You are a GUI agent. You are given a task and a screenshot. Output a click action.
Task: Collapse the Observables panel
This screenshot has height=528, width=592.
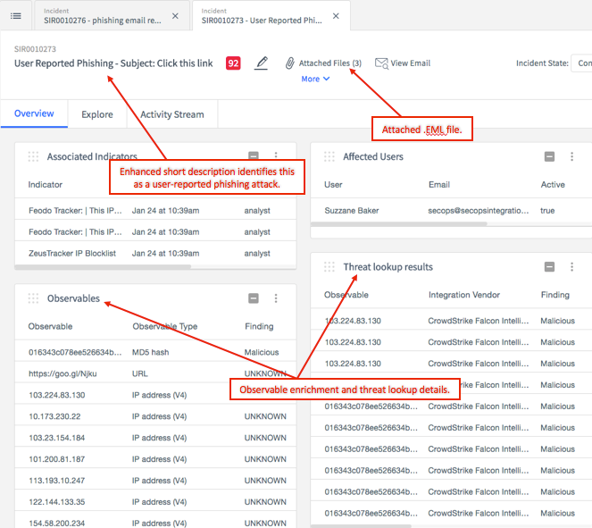click(254, 298)
